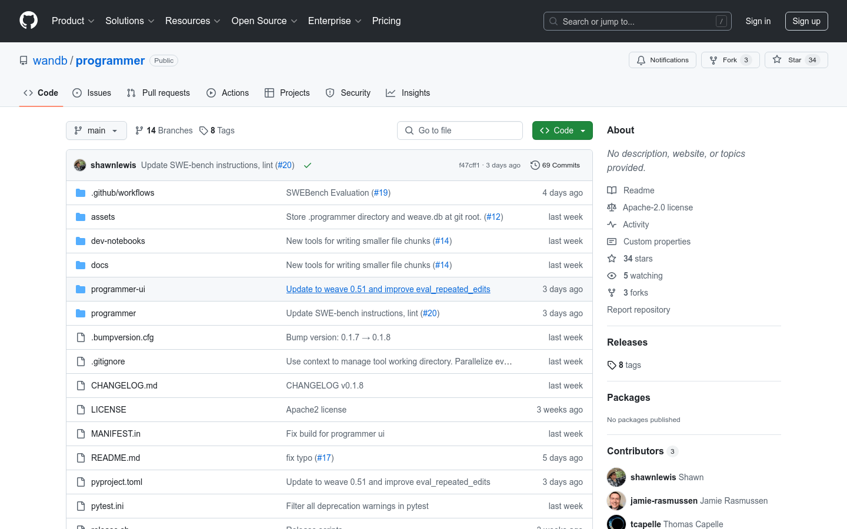Open the Apache-2.0 license link

click(x=658, y=207)
